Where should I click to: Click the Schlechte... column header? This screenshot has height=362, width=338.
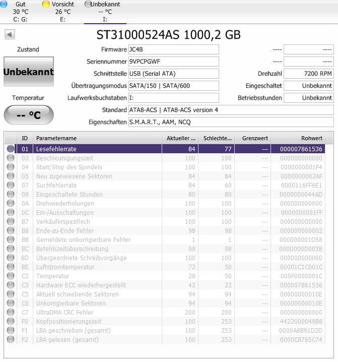tap(217, 138)
